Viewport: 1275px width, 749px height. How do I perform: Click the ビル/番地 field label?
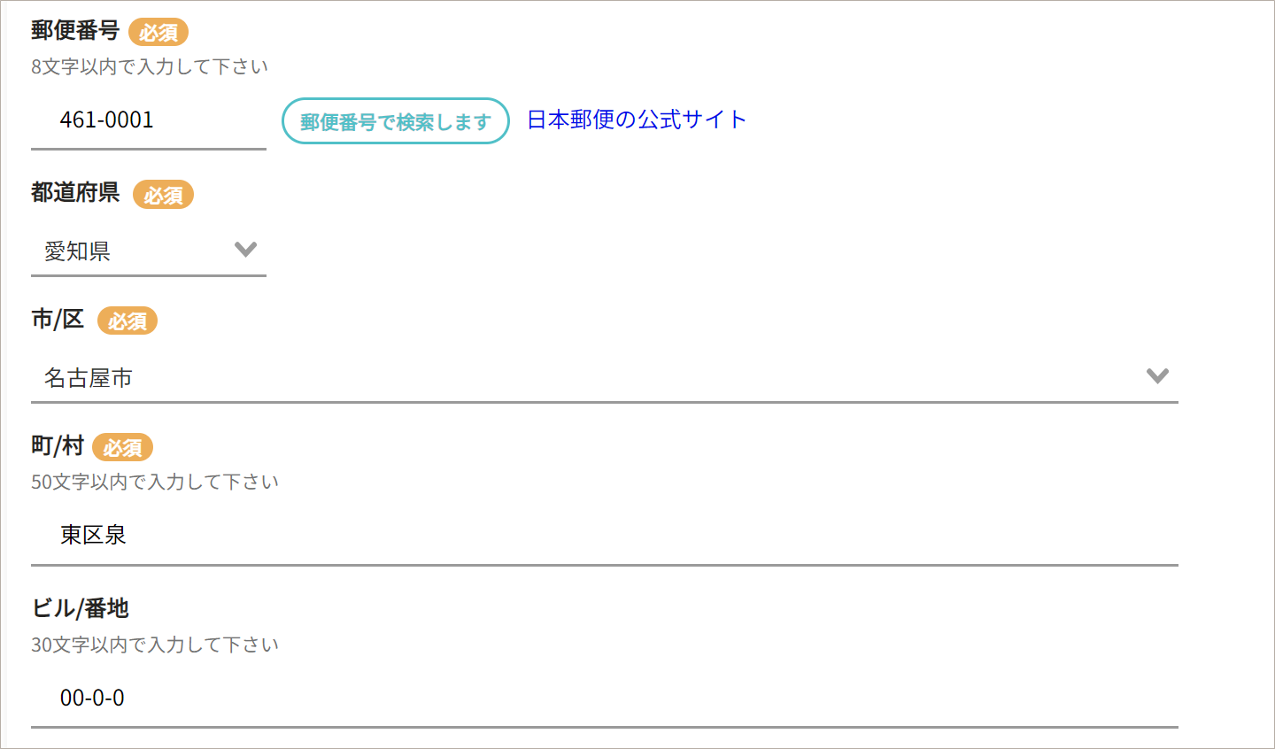click(81, 608)
